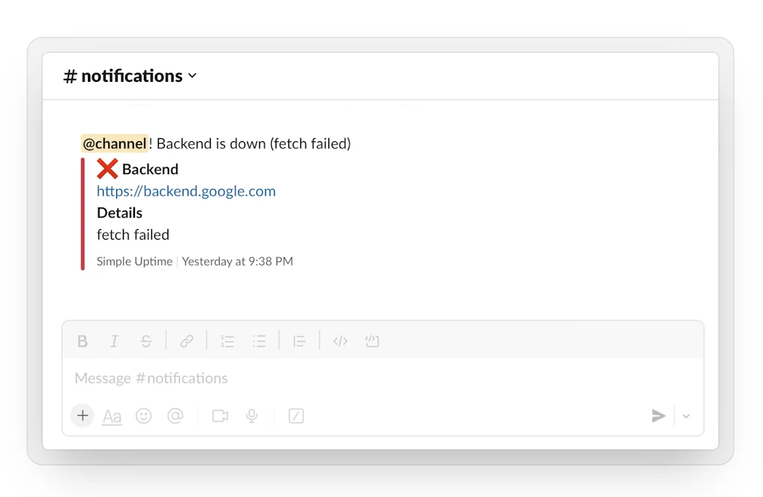Apply code block formatting
Image resolution: width=763 pixels, height=497 pixels.
[341, 341]
